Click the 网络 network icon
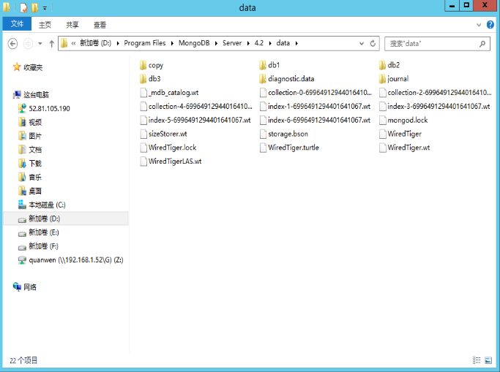The height and width of the screenshot is (372, 500). pos(17,286)
